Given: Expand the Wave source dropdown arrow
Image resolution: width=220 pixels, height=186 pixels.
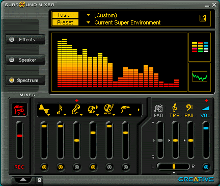Looking at the screenshot, I should coord(49,115).
